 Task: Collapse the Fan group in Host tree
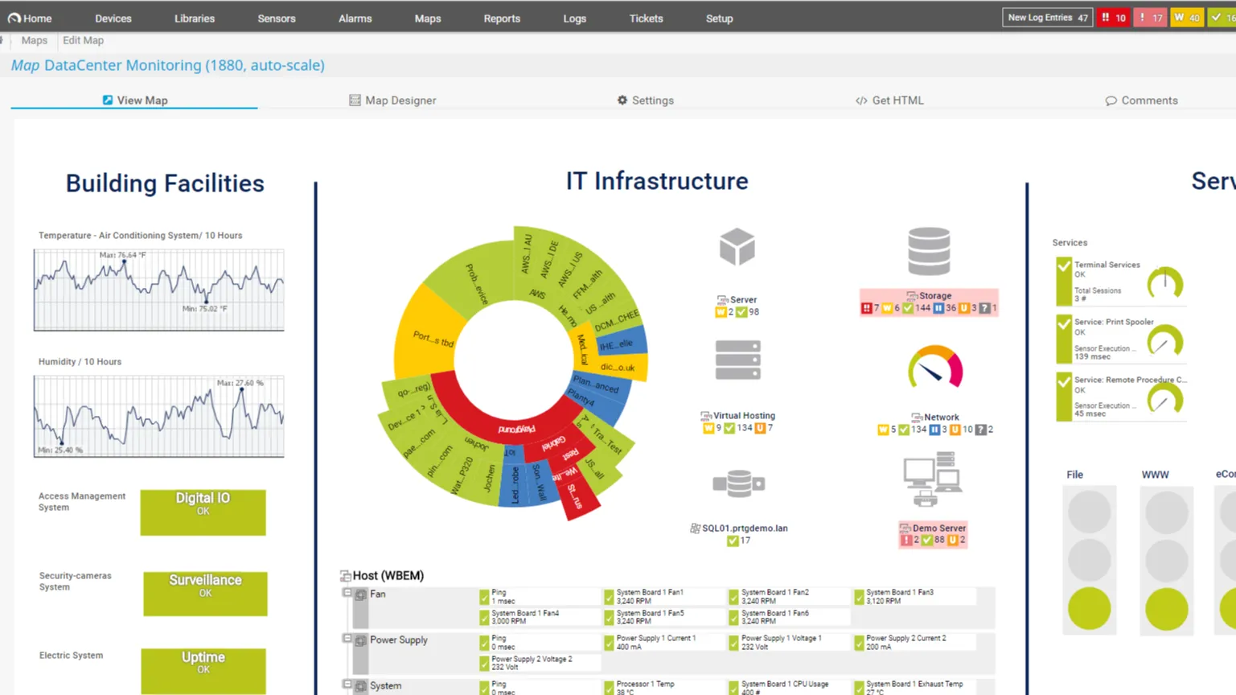point(347,593)
